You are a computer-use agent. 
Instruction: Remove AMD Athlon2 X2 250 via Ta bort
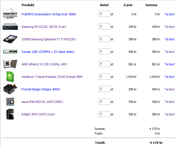tap(170, 64)
